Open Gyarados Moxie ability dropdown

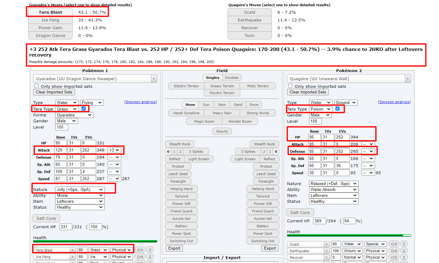click(x=80, y=195)
